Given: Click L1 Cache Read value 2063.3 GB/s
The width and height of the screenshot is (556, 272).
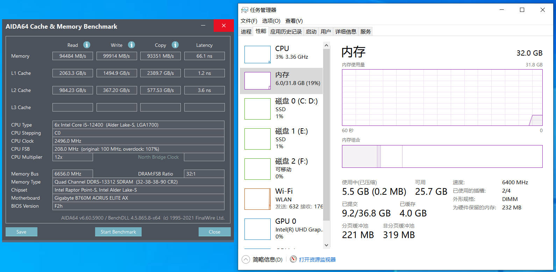Looking at the screenshot, I should 73,73.
